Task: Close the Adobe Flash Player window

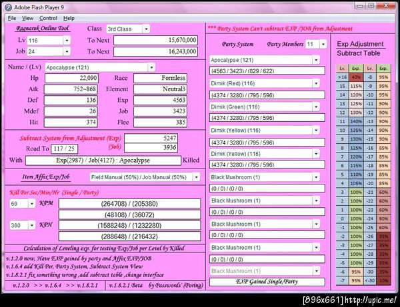Action: pos(386,5)
